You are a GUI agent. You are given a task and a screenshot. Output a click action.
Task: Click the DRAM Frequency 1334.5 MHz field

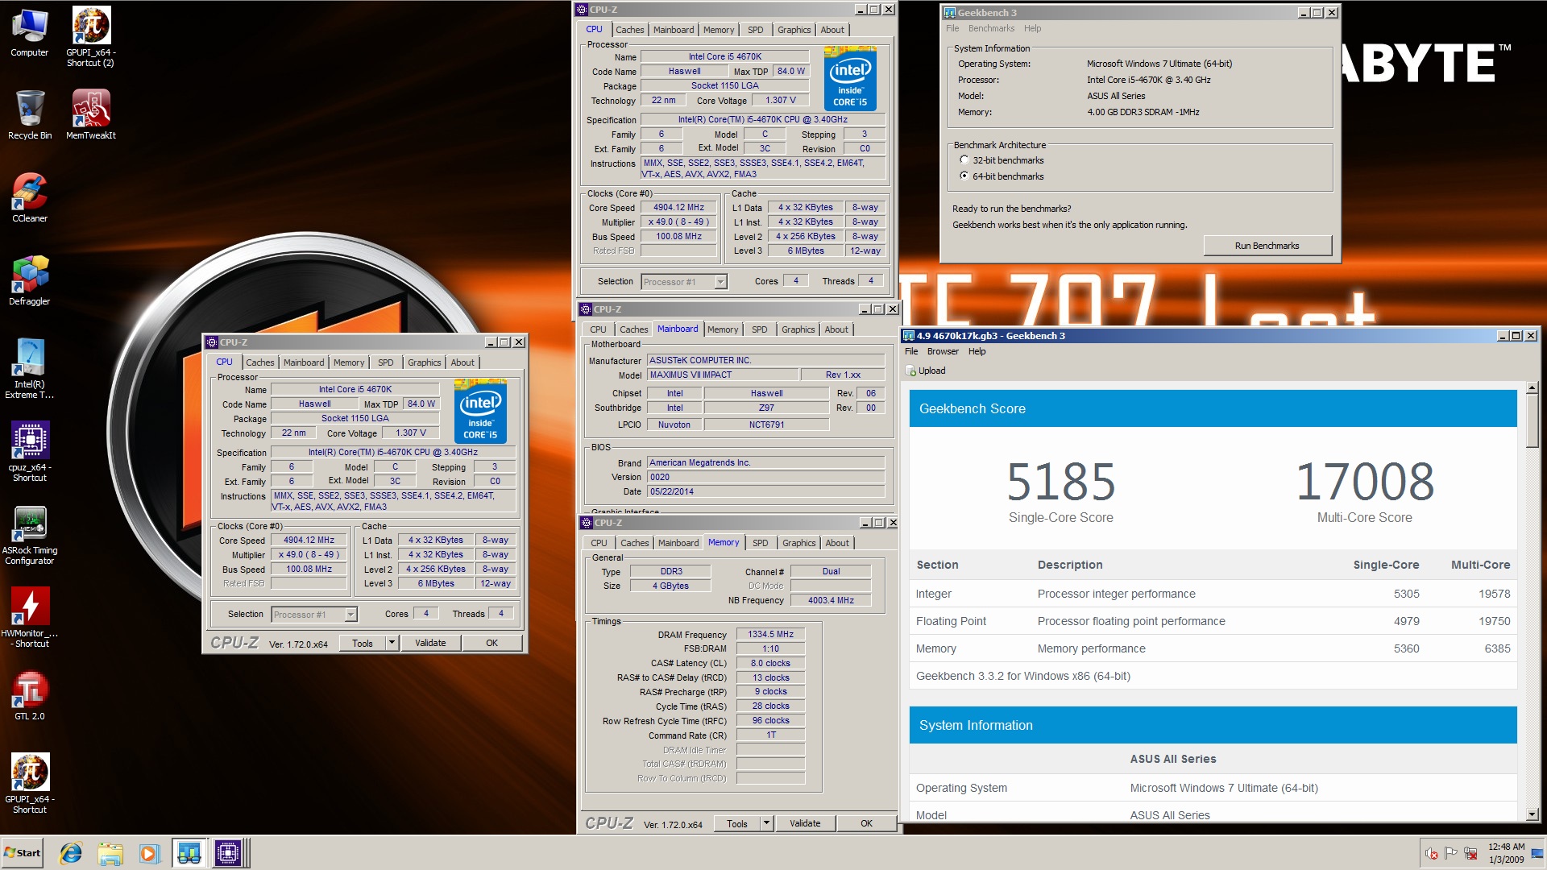click(x=771, y=634)
